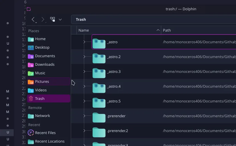Open Videos in Places panel
The height and width of the screenshot is (146, 236).
[49, 90]
